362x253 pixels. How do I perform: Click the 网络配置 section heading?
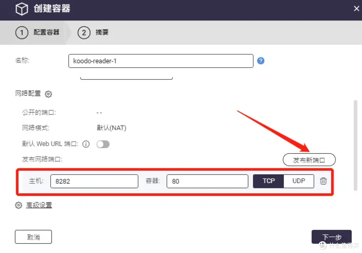tap(28, 93)
